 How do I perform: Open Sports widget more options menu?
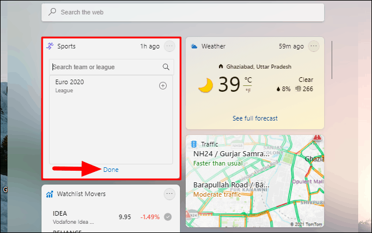(170, 46)
